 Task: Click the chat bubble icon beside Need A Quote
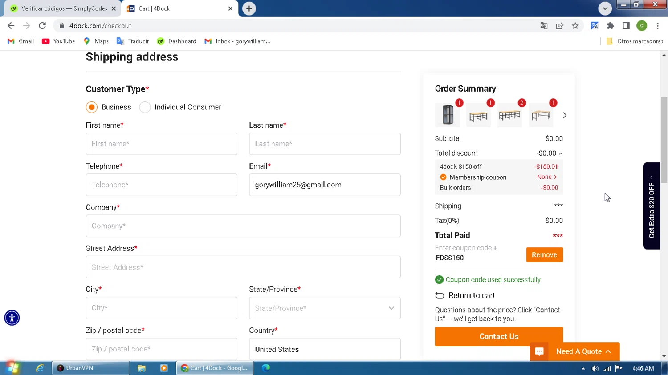(539, 351)
